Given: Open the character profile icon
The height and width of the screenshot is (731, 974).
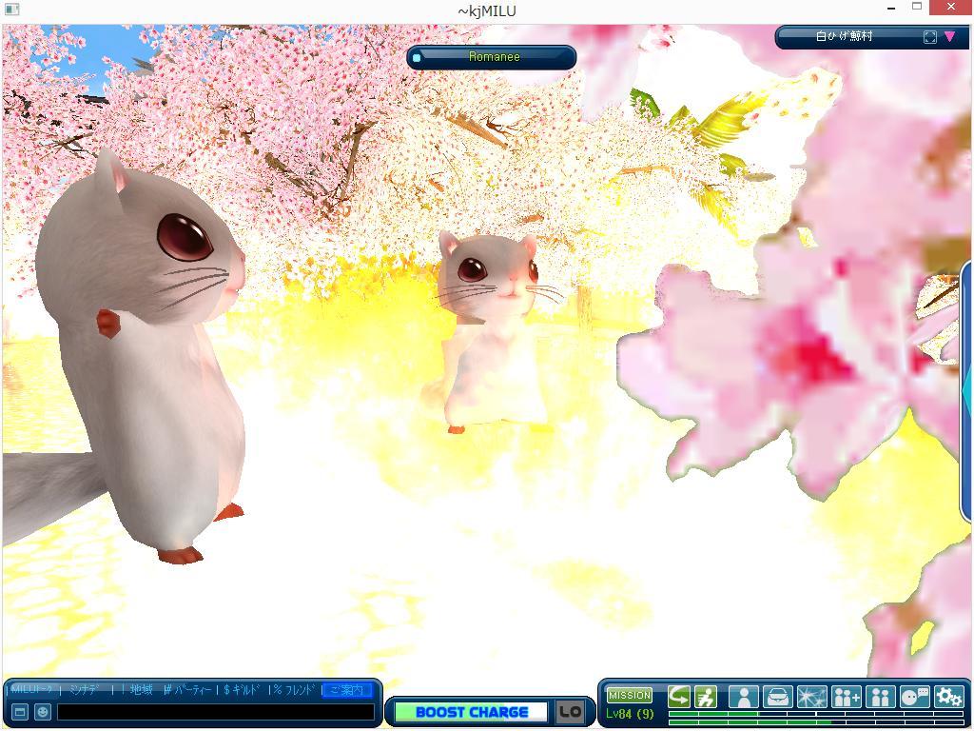Looking at the screenshot, I should tap(743, 697).
